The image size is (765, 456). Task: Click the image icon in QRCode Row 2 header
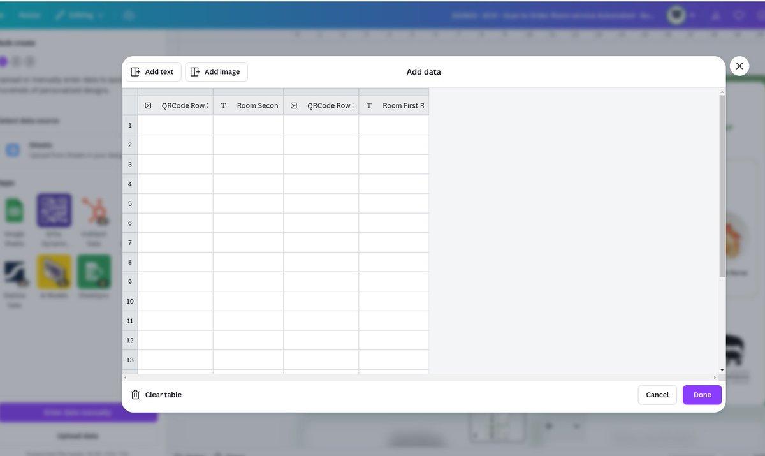coord(148,106)
